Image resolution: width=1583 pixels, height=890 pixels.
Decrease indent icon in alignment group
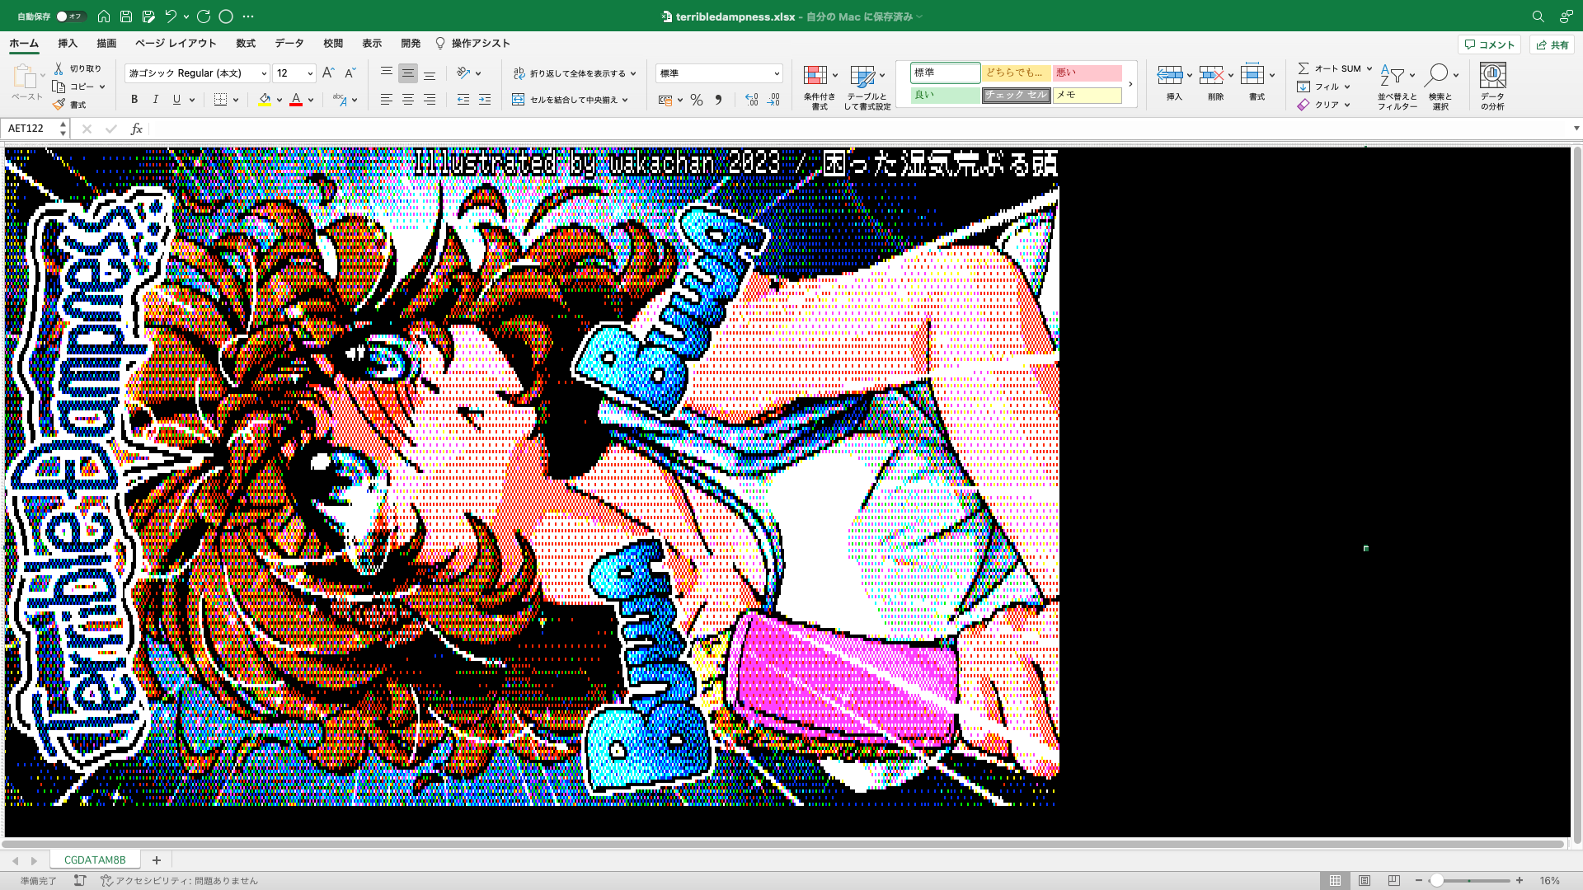click(x=463, y=100)
